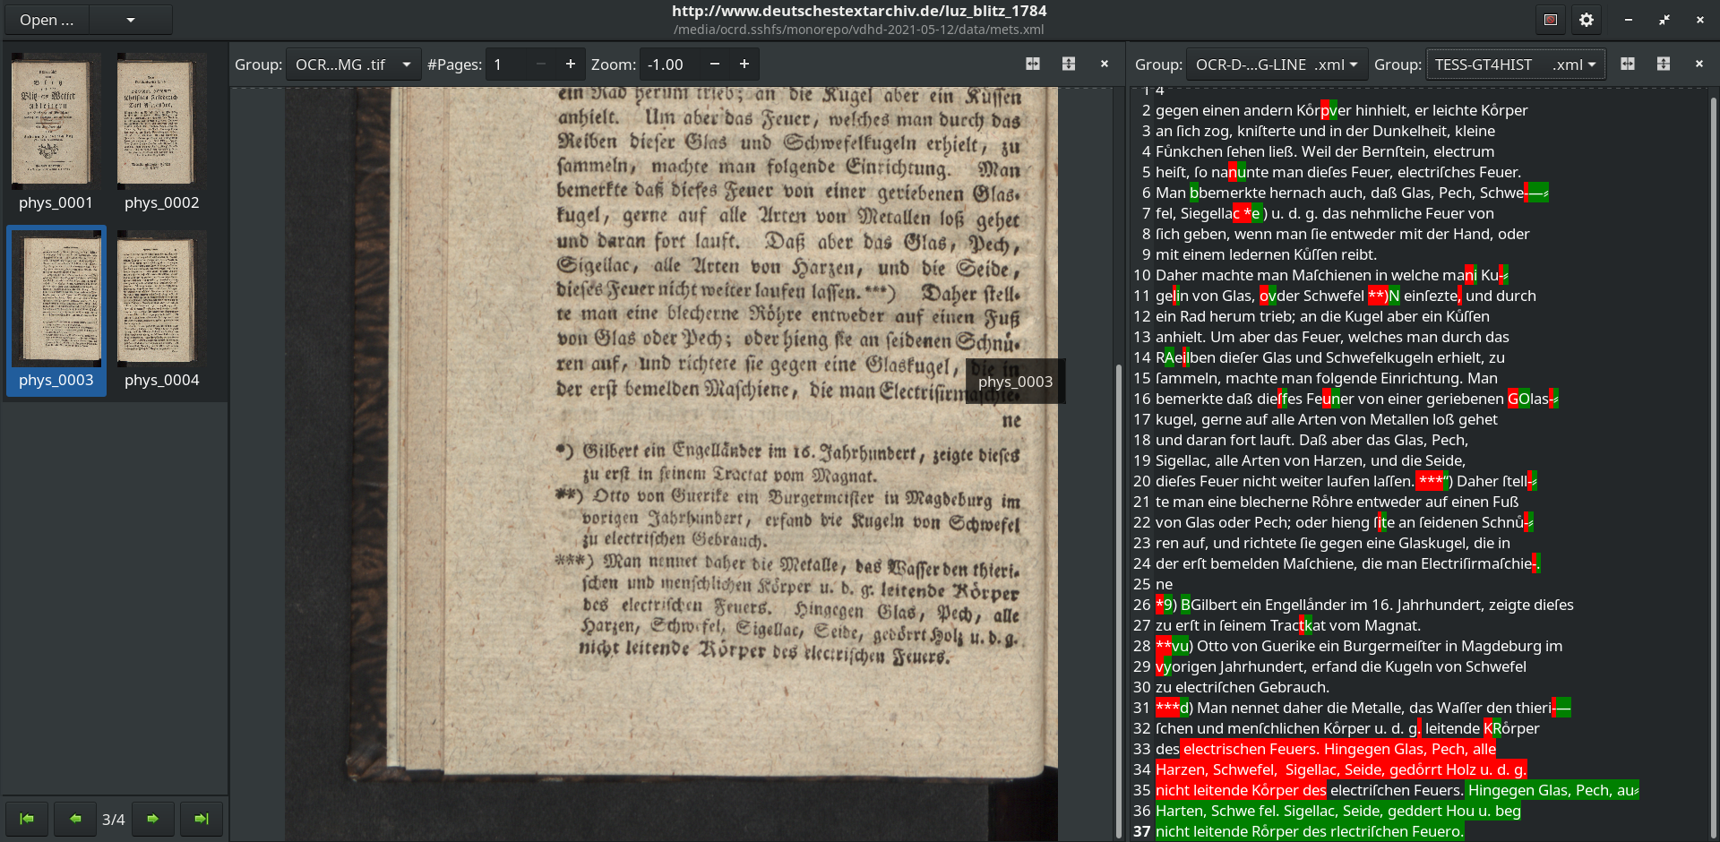The image size is (1720, 842).
Task: Click diff line 31 'Man nennet daher die Metalle'
Action: 1362,708
